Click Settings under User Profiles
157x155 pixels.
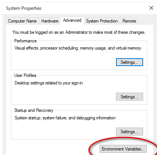click(x=130, y=97)
